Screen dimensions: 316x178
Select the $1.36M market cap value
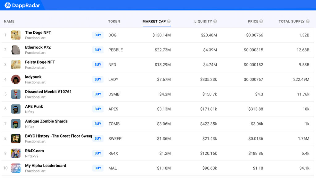[164, 138]
